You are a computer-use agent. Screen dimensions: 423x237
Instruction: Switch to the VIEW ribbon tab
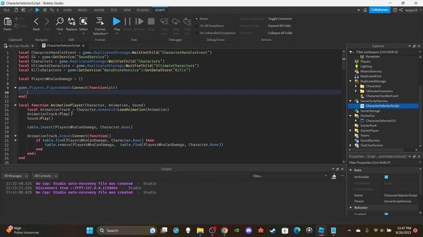click(x=127, y=10)
